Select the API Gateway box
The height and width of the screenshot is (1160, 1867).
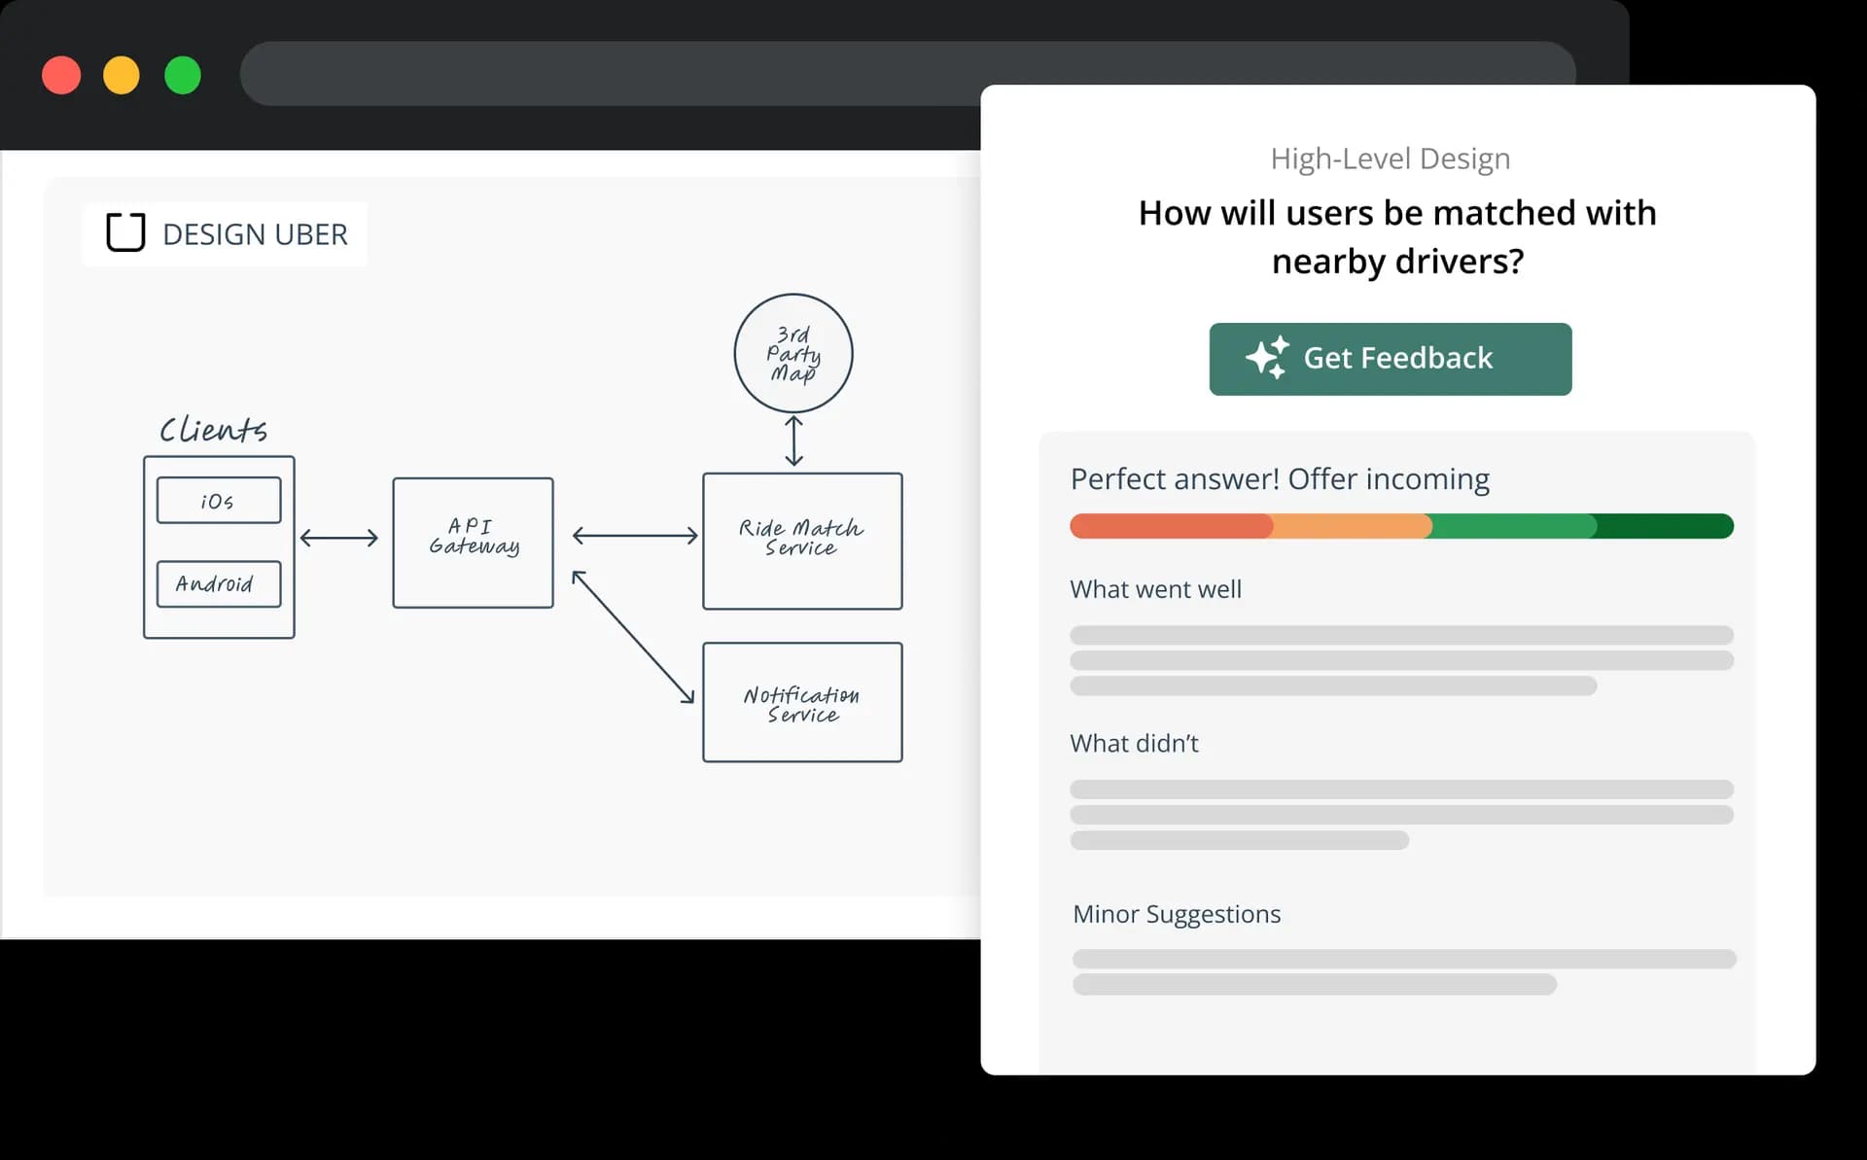(x=474, y=543)
